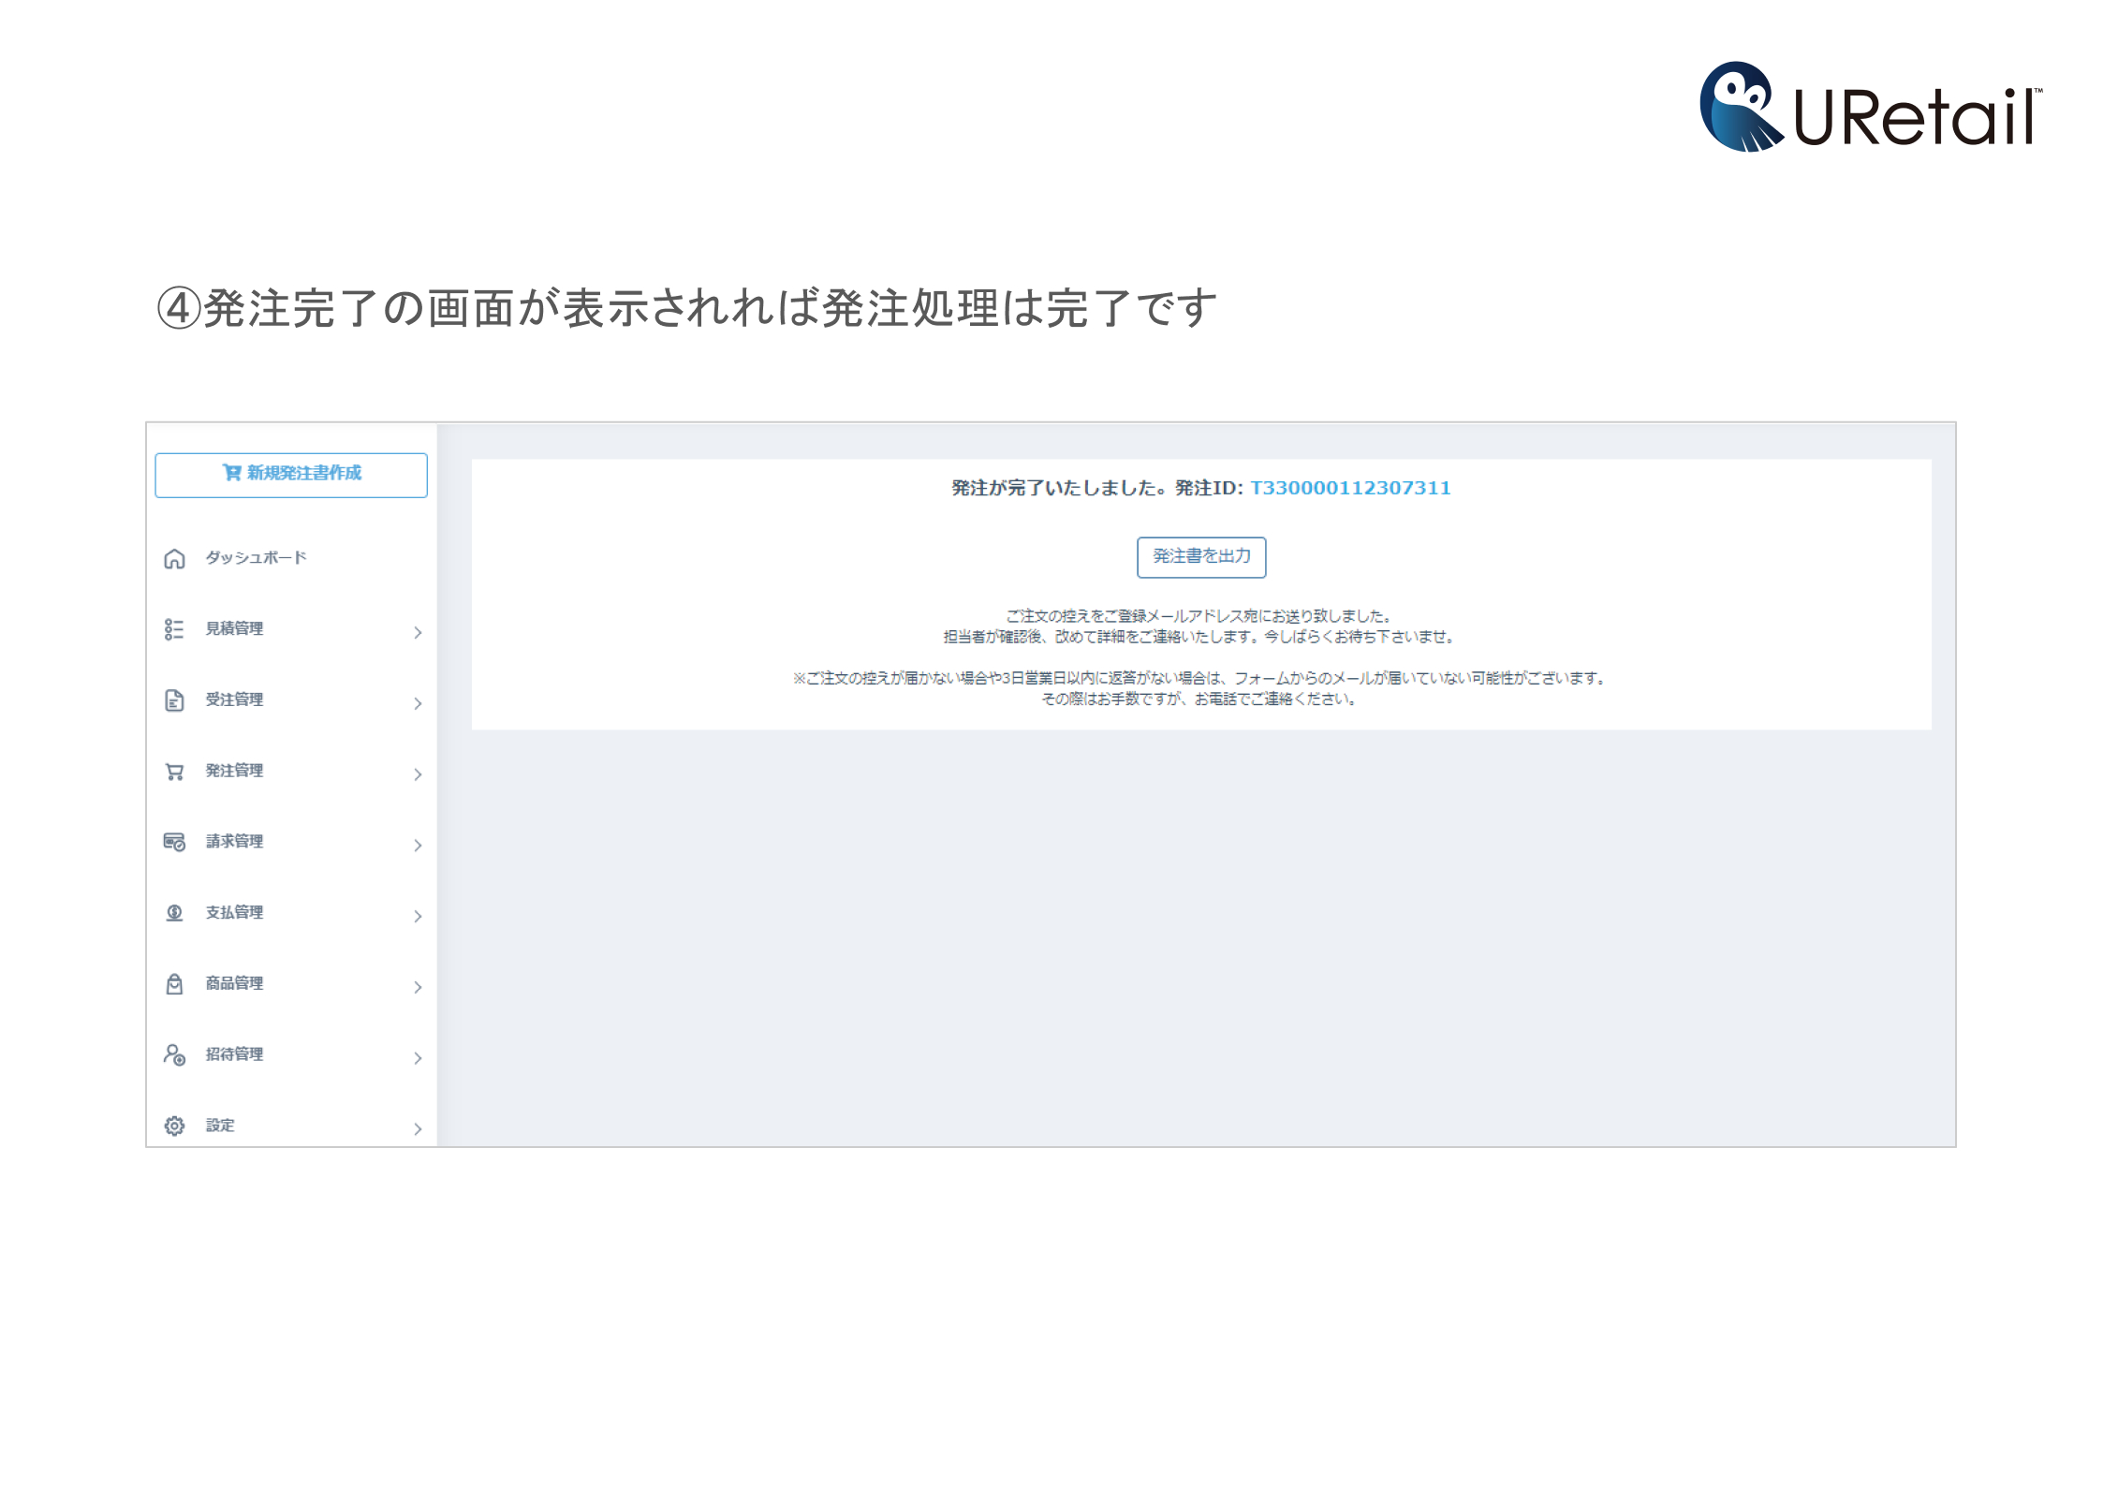The width and height of the screenshot is (2103, 1487).
Task: Click the 見積管理 list icon
Action: 174,629
